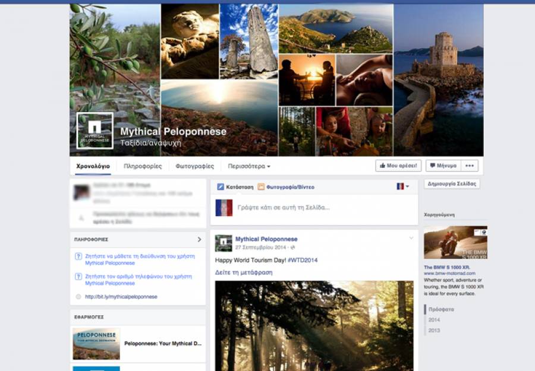
Task: Switch to the Φωτογραφίες tab
Action: (x=194, y=166)
